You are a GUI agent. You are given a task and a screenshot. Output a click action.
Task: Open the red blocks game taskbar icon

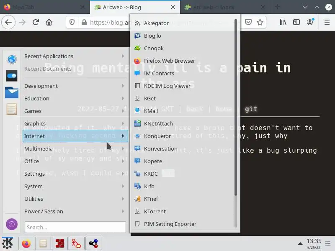pos(60,243)
